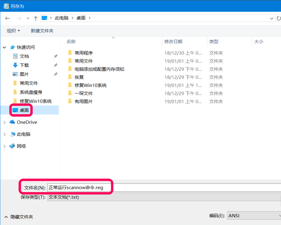This screenshot has width=281, height=225.
Task: Sort by 类型 column header
Action: coord(214,42)
